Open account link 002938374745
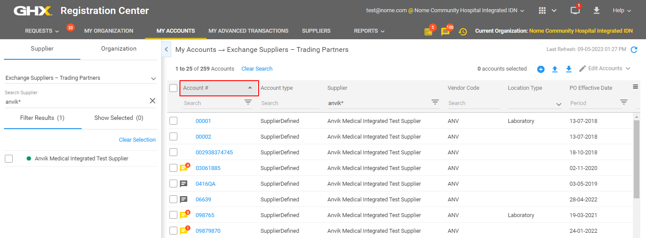646x238 pixels. pyautogui.click(x=214, y=153)
